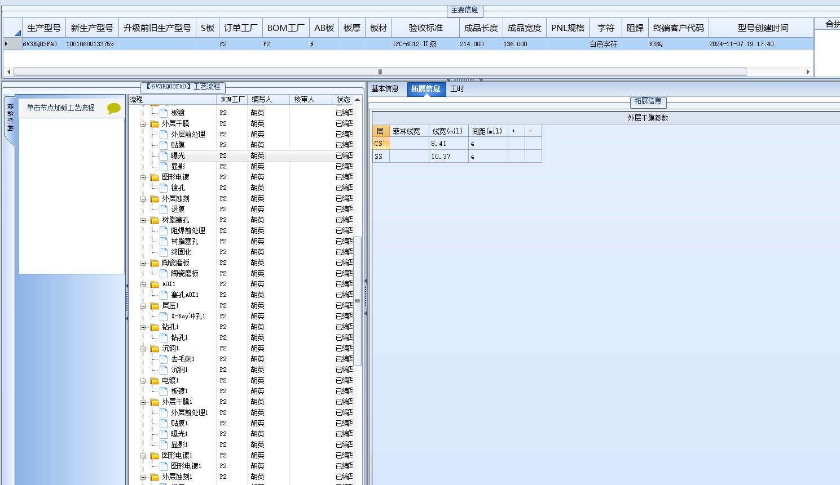
Task: Select the SS layer row header
Action: (x=381, y=157)
